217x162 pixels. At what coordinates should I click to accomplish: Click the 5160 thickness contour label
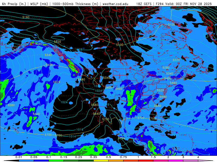[x=26, y=17]
